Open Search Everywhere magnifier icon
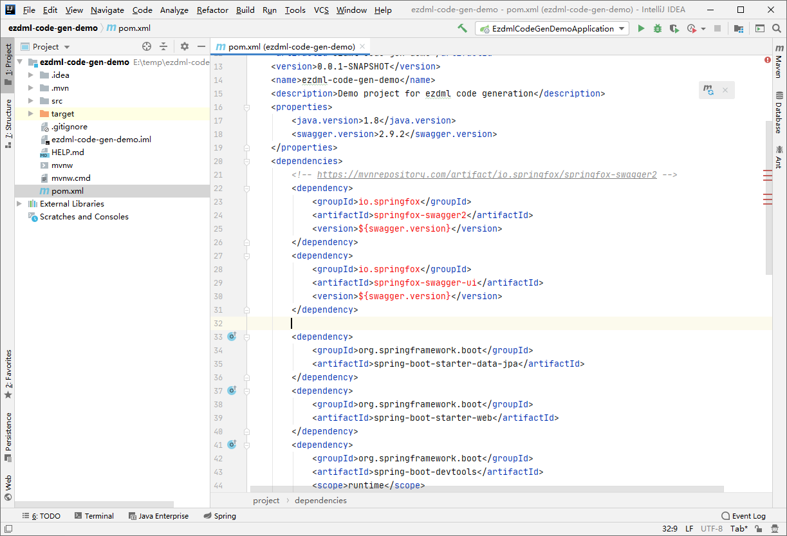 click(x=777, y=28)
